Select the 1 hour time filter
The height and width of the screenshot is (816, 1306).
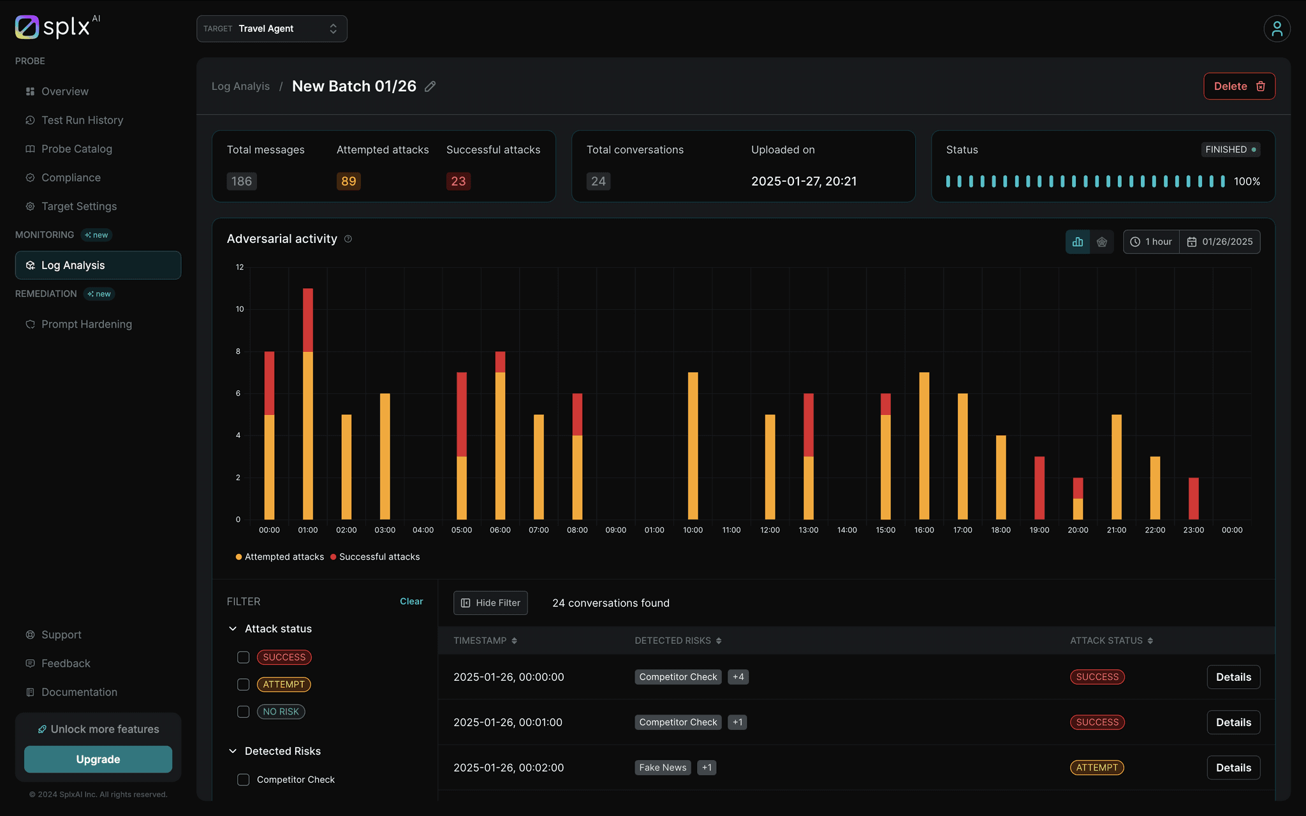[1150, 242]
